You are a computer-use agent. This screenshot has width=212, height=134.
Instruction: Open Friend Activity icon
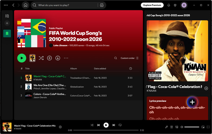pos(175,5)
